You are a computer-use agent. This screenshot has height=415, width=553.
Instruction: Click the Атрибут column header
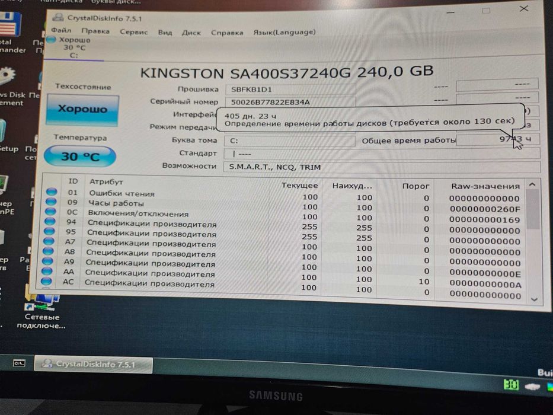click(x=106, y=181)
